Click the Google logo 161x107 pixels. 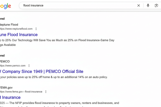(x=5, y=6)
